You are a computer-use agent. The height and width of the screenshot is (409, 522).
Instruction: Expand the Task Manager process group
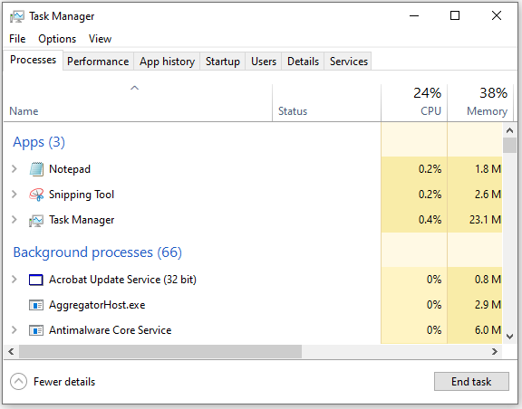(x=14, y=220)
